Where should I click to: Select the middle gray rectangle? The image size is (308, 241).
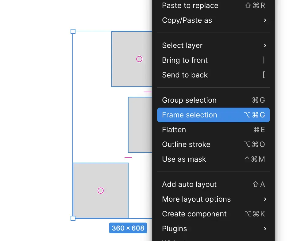tap(140, 125)
